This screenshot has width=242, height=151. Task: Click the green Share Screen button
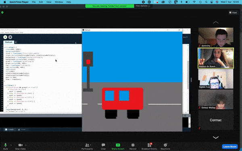tap(118, 146)
